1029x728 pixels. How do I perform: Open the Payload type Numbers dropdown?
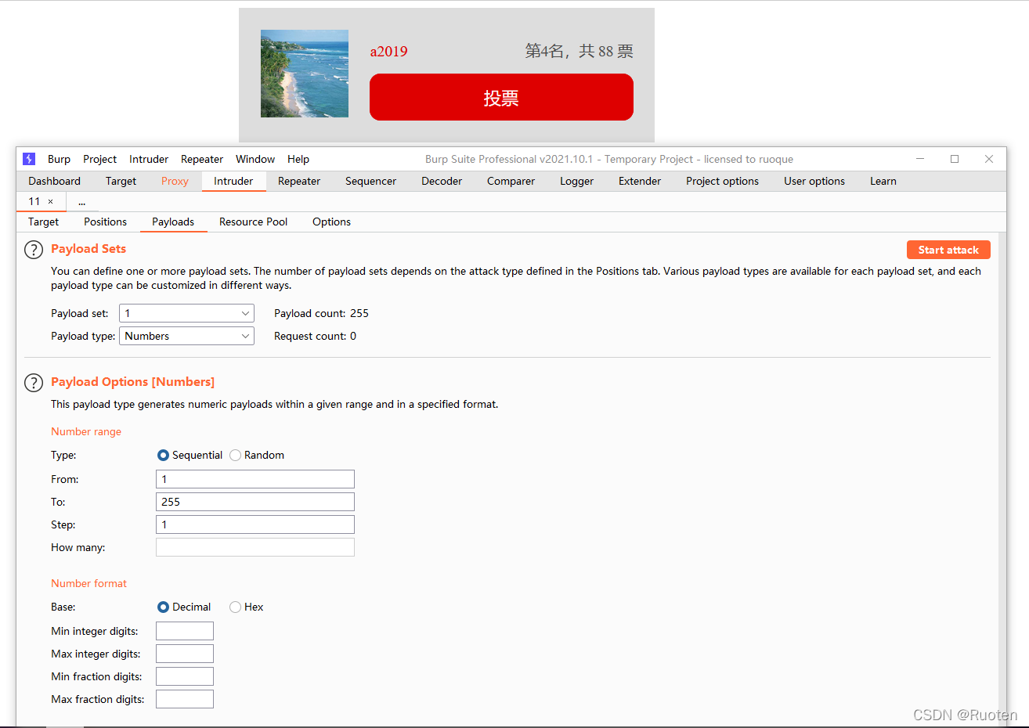point(186,336)
